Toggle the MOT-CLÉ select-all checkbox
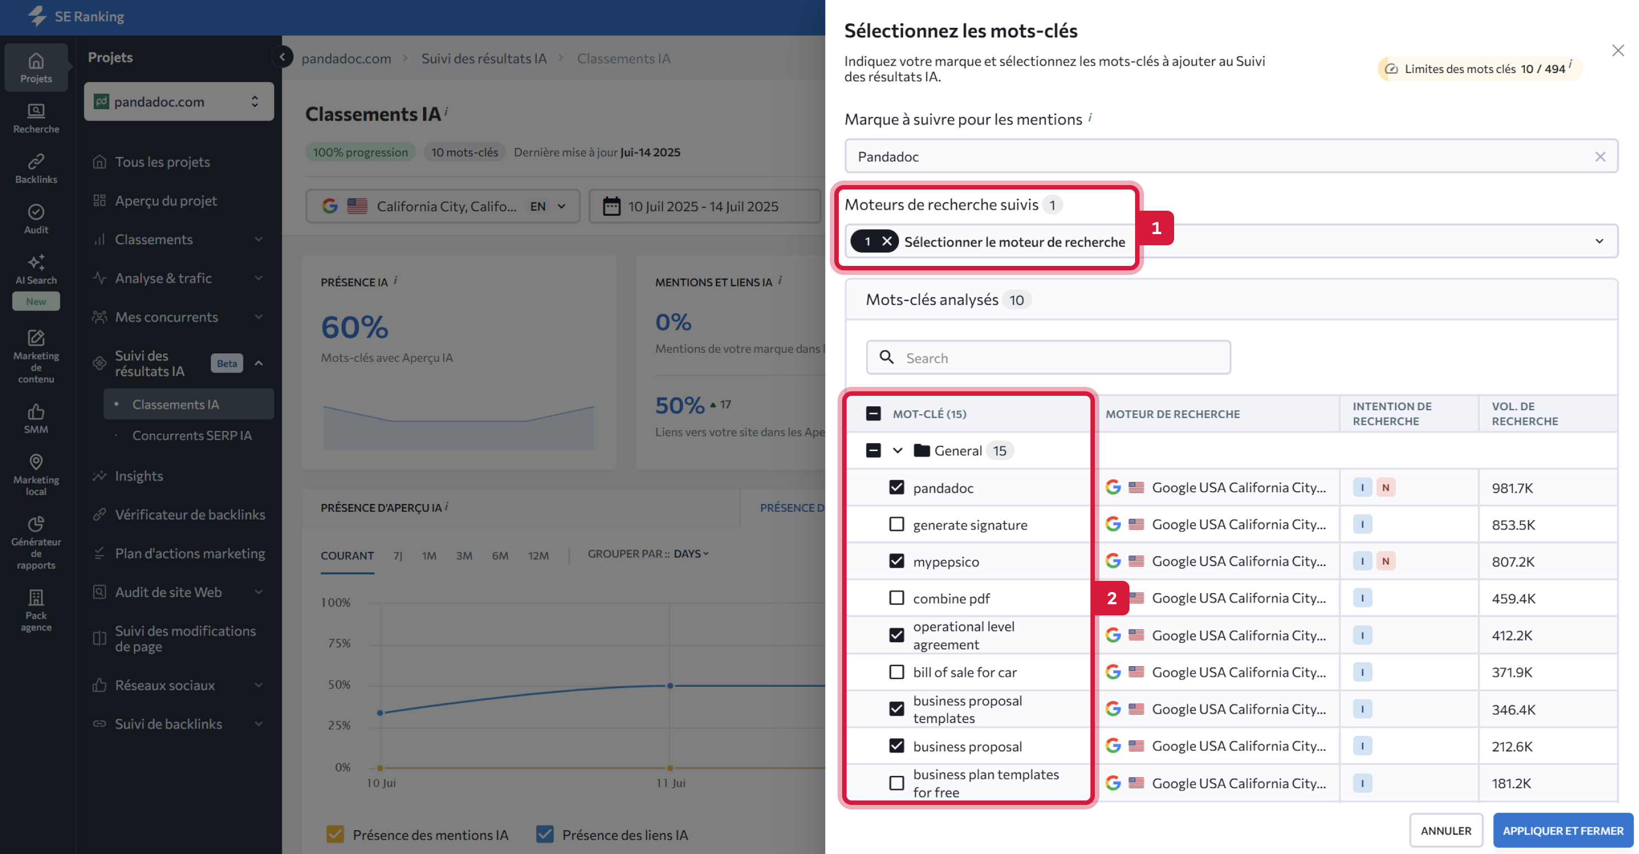 click(873, 414)
